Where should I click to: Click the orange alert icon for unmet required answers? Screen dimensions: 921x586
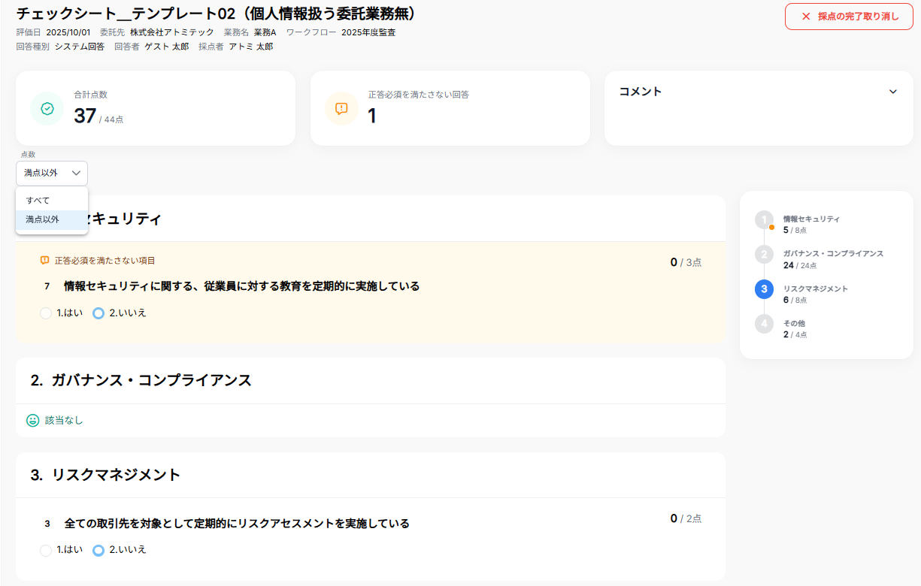[341, 108]
